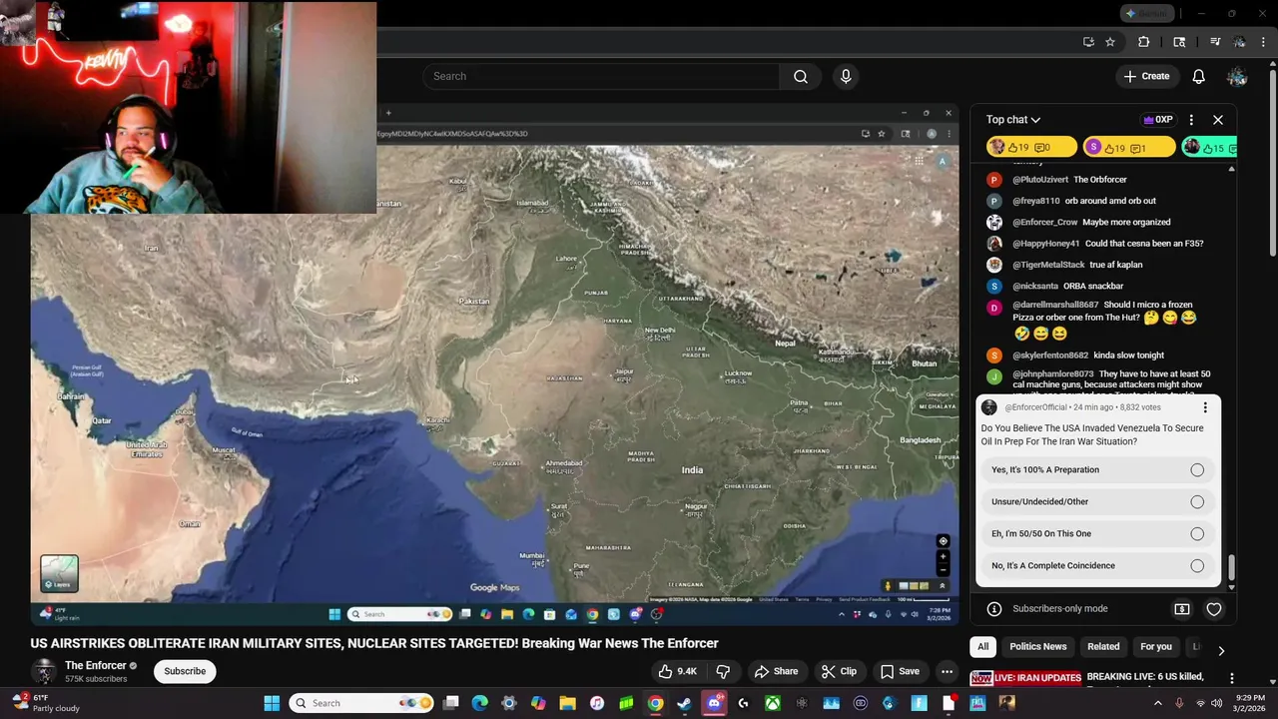The image size is (1278, 719).
Task: Bookmark this page with the star icon
Action: coord(1110,42)
